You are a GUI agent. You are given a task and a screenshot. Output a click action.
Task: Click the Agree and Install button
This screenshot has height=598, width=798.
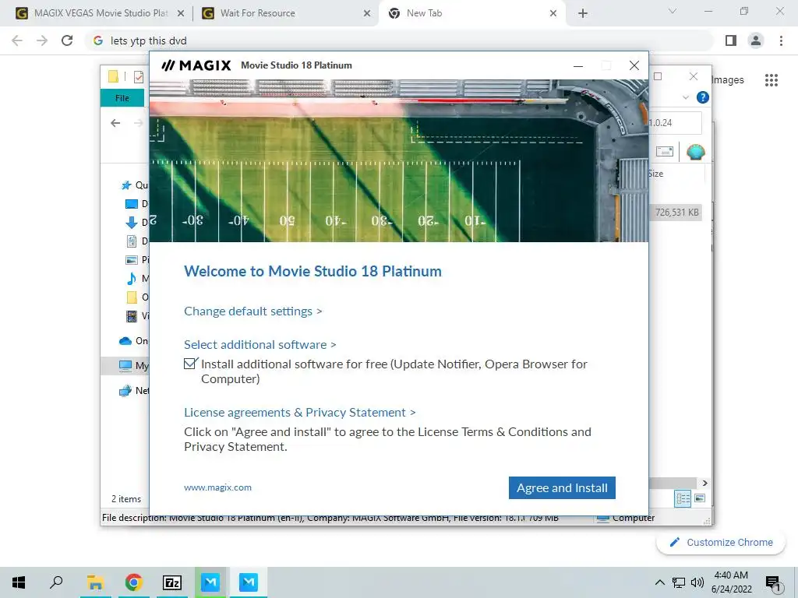562,487
